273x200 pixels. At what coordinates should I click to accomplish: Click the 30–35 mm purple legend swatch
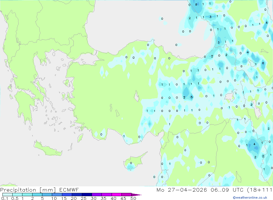pos(97,195)
